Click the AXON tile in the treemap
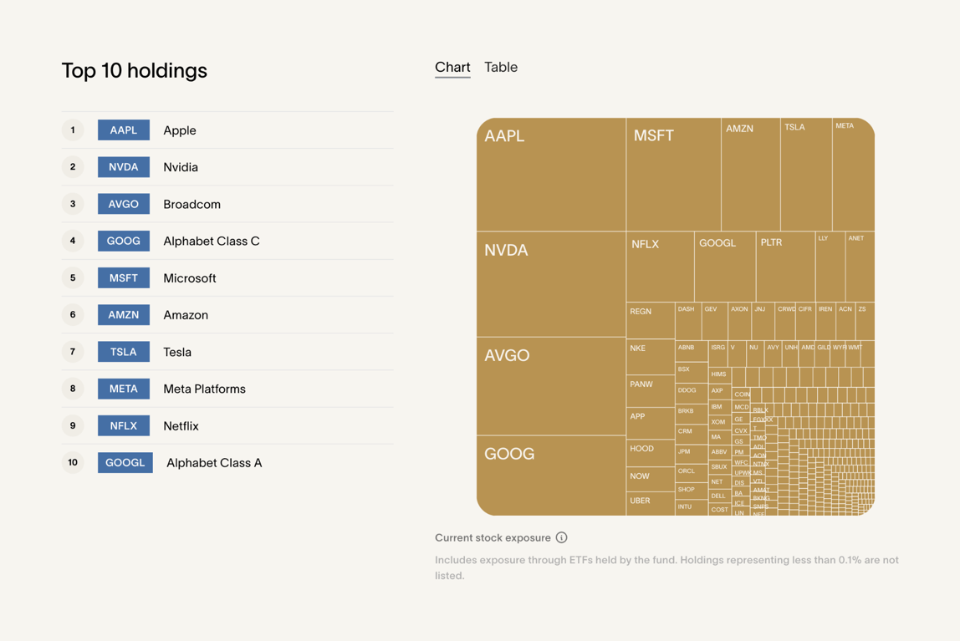This screenshot has width=960, height=641. 739,321
